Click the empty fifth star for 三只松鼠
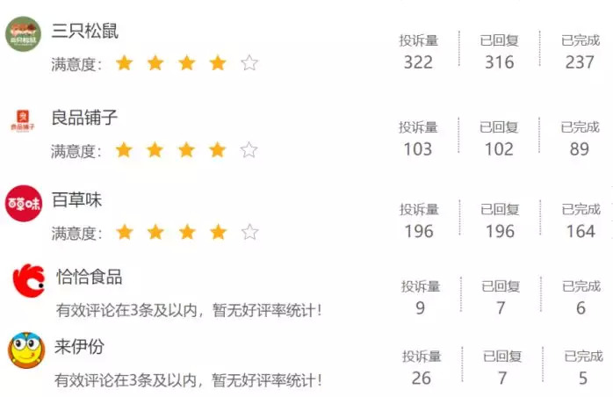The height and width of the screenshot is (397, 613). [x=249, y=63]
